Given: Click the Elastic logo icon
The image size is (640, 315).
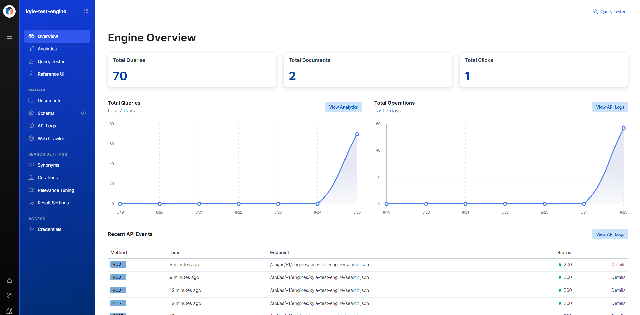Looking at the screenshot, I should [9, 11].
